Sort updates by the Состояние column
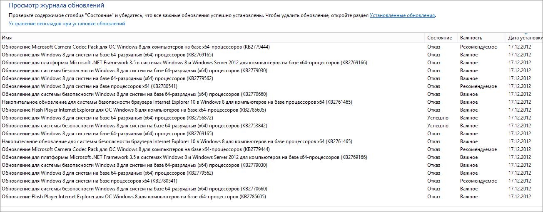 point(439,38)
